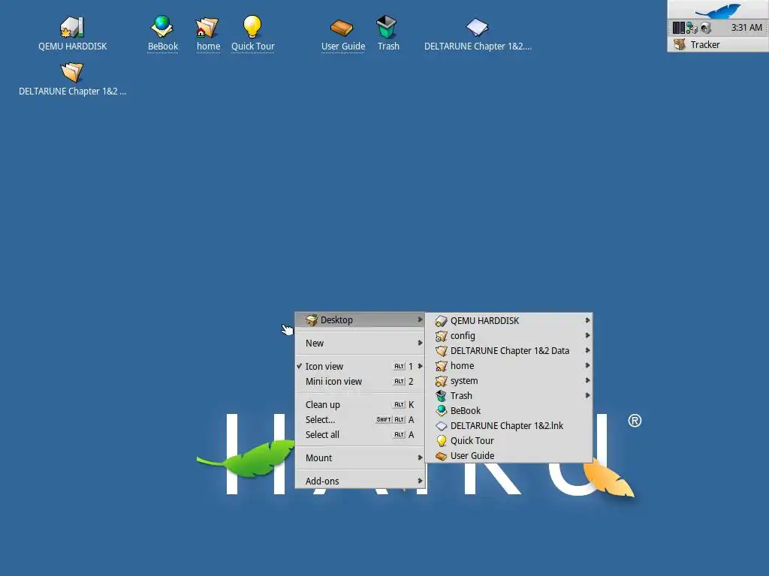
Task: Click the QEMU HARDDISK disk icon in submenu
Action: point(442,321)
